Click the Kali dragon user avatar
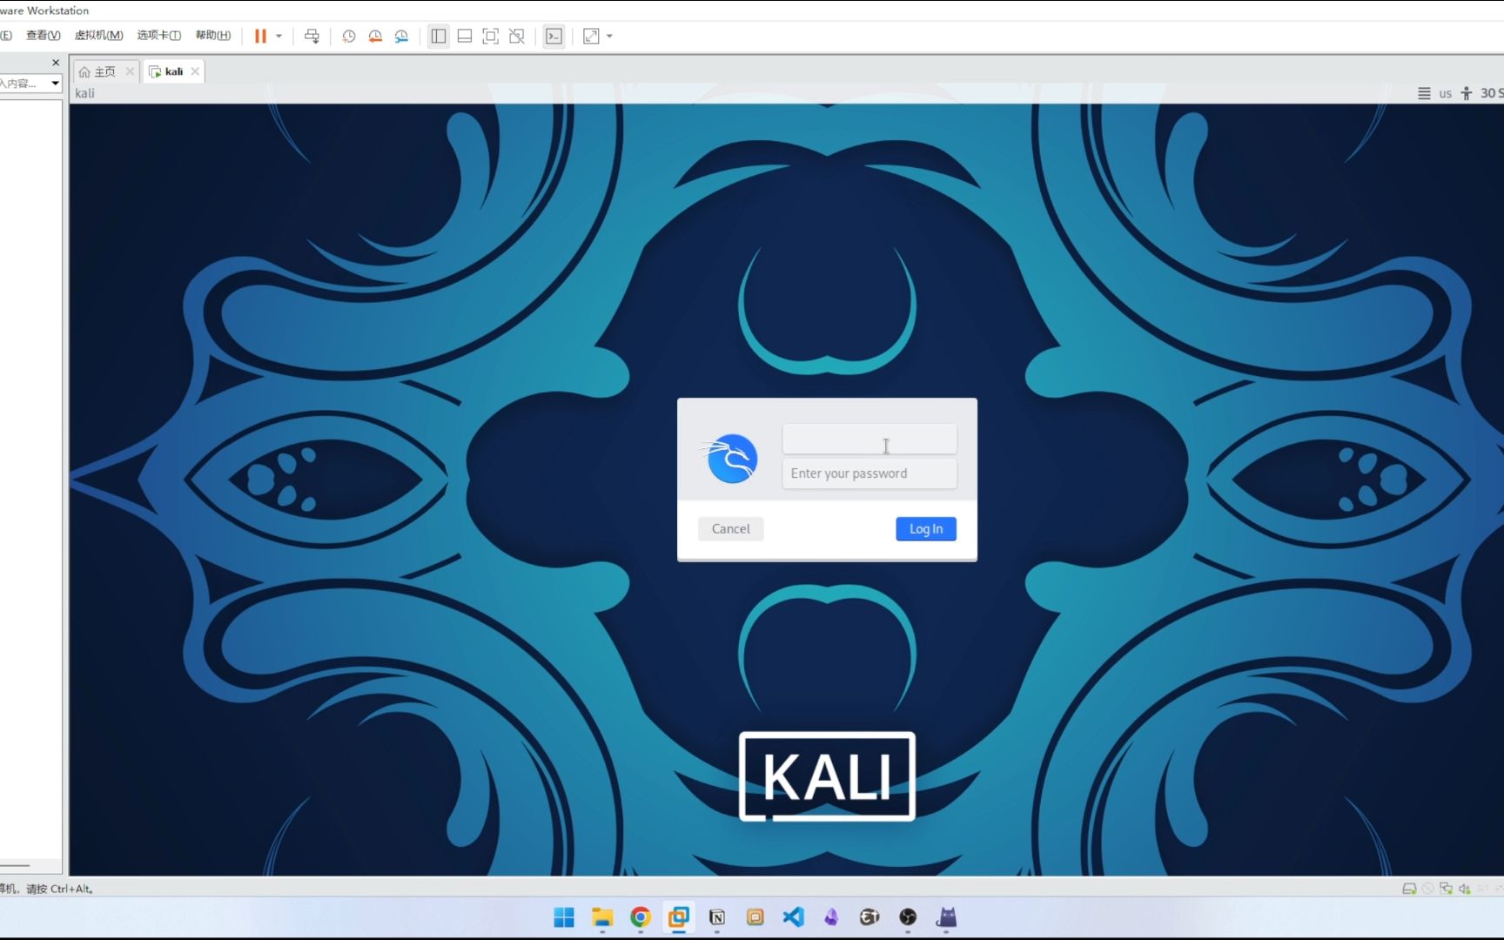1504x940 pixels. tap(731, 458)
